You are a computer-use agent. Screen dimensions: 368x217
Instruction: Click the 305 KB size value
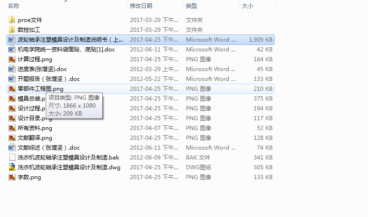pyautogui.click(x=263, y=167)
